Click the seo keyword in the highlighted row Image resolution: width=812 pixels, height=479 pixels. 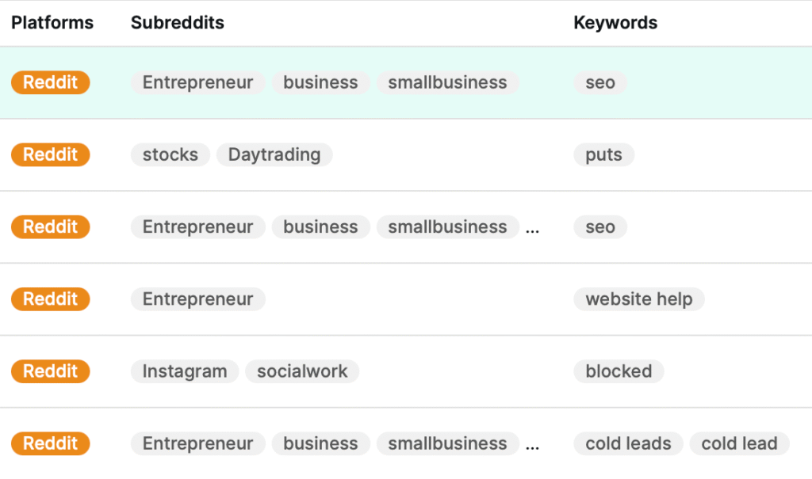(x=600, y=82)
